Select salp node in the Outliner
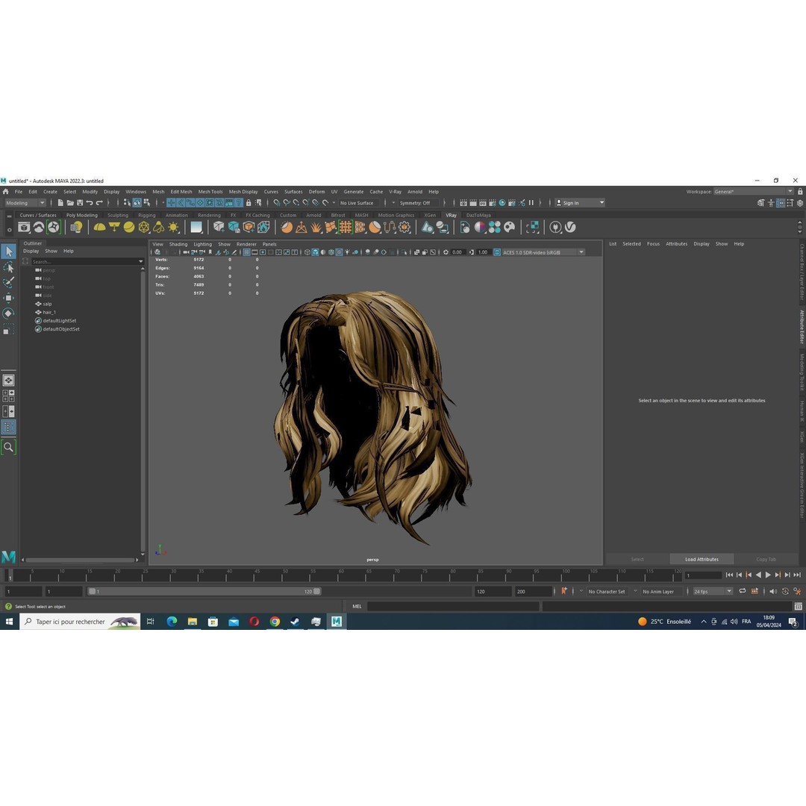Viewport: 806px width, 806px height. tap(47, 304)
